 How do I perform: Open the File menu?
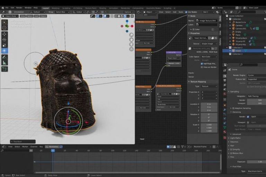click(7, 8)
